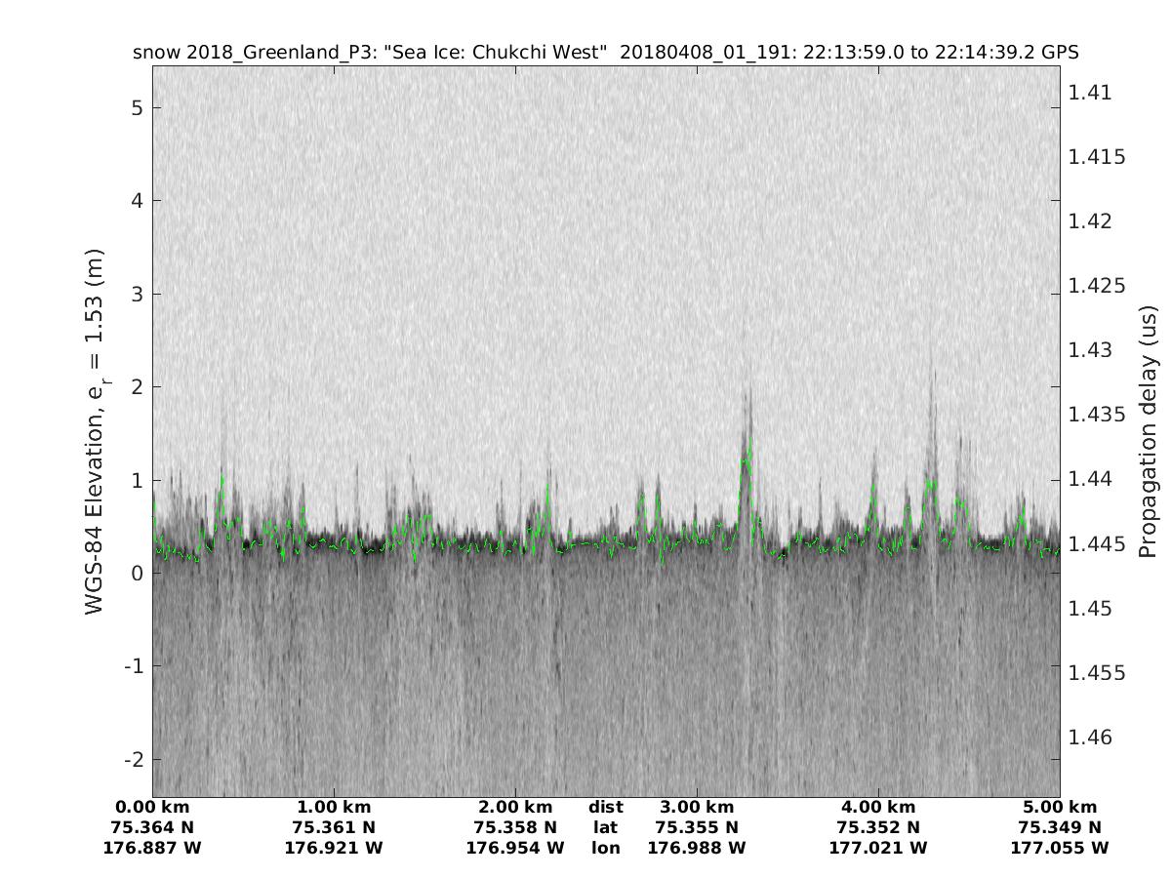Screen dimensions: 1171x878
Task: Click the 1.00 km distance tick label
Action: coord(334,807)
